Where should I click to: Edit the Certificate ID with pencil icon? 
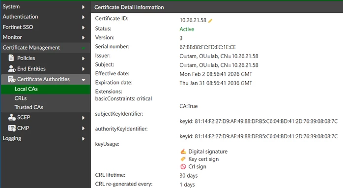(210, 21)
